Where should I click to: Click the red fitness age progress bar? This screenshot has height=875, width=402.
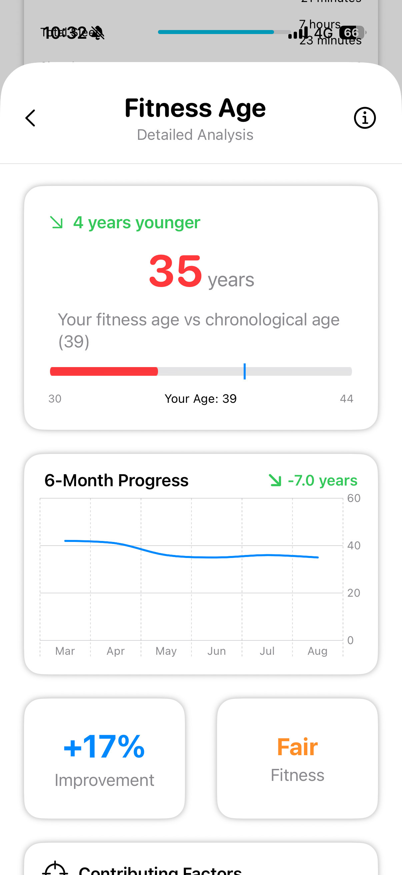104,371
